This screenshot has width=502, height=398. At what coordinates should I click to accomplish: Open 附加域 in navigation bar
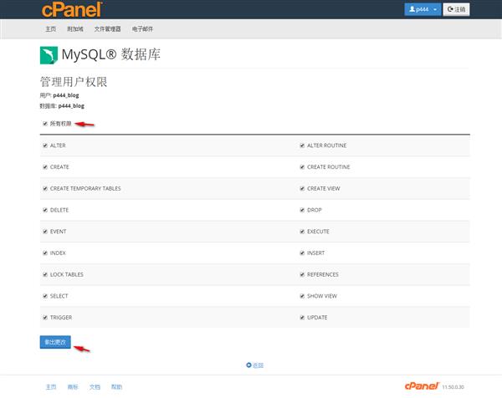[x=75, y=29]
